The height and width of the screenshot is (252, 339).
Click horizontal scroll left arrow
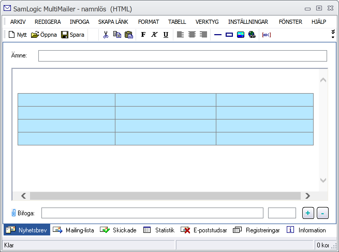24,196
